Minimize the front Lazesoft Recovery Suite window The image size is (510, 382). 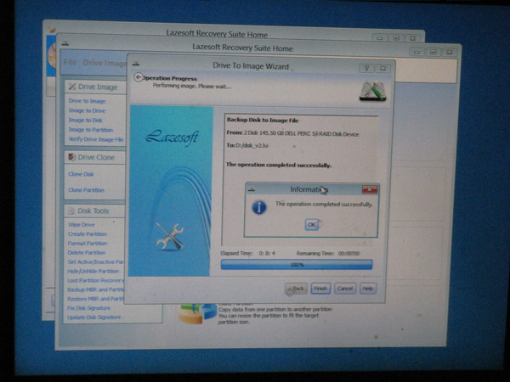pyautogui.click(x=417, y=52)
